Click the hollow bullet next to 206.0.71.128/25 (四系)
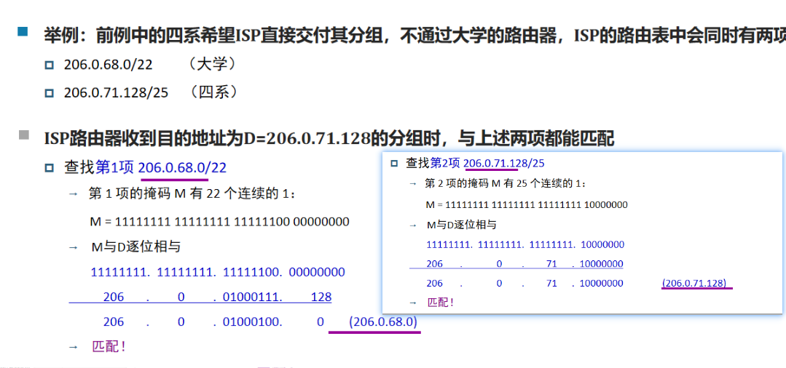 (49, 93)
